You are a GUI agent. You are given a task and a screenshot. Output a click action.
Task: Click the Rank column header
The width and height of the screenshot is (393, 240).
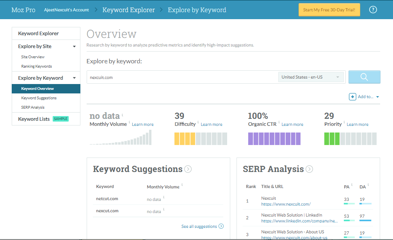tap(251, 186)
